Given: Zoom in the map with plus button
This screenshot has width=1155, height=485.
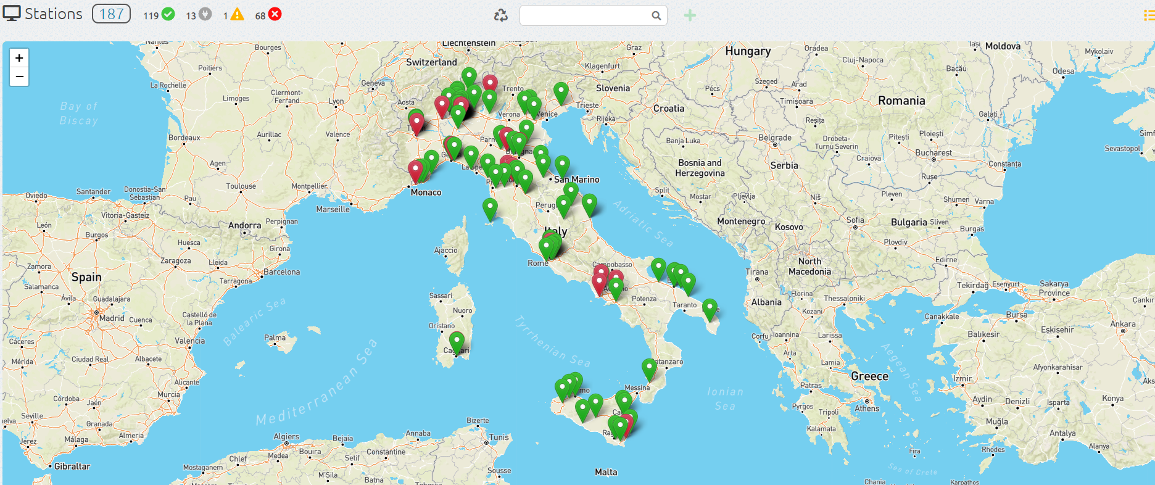Looking at the screenshot, I should tap(19, 58).
